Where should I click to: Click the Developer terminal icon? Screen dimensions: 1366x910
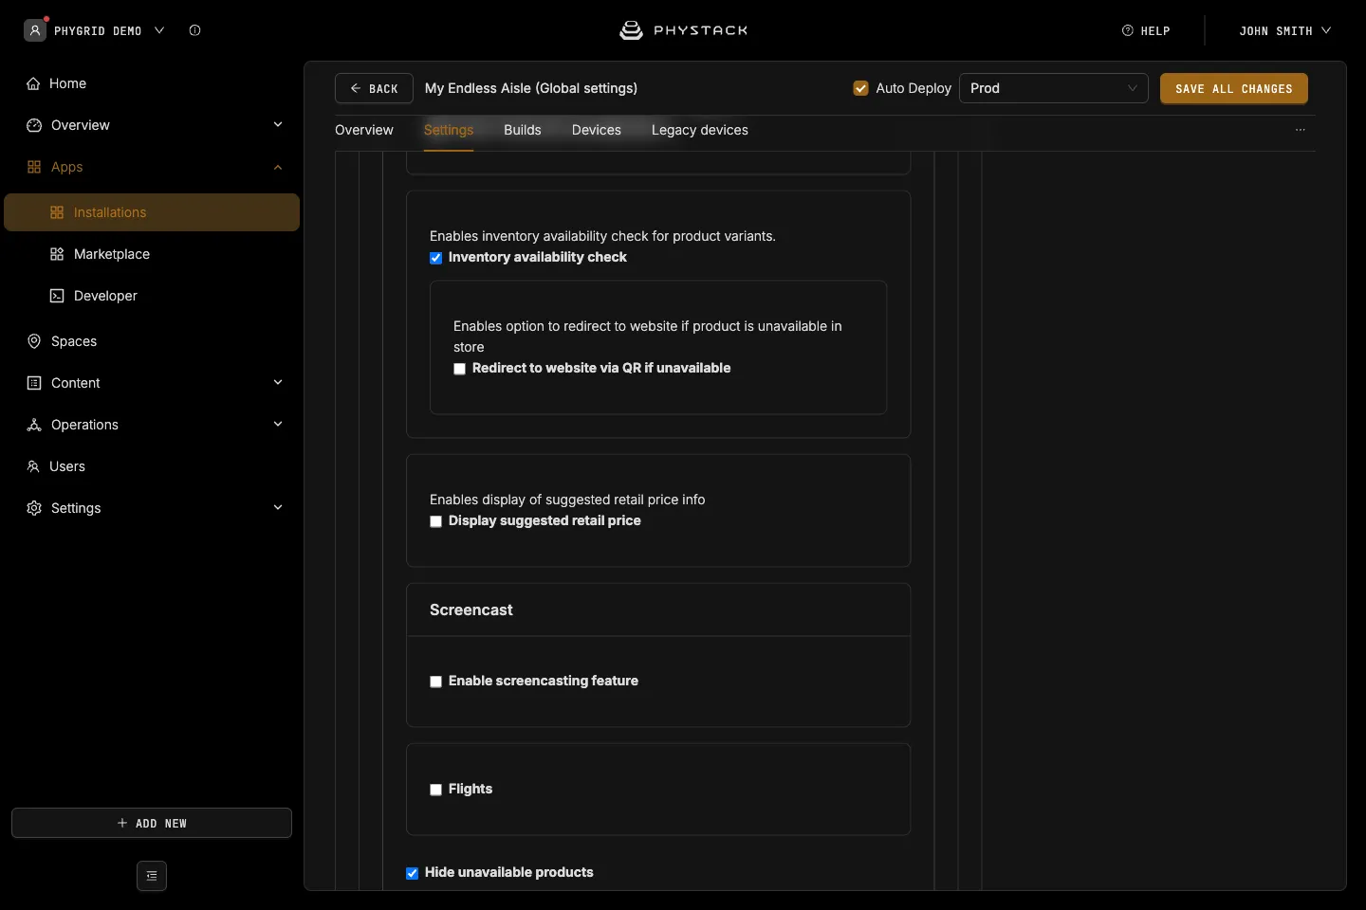coord(57,296)
